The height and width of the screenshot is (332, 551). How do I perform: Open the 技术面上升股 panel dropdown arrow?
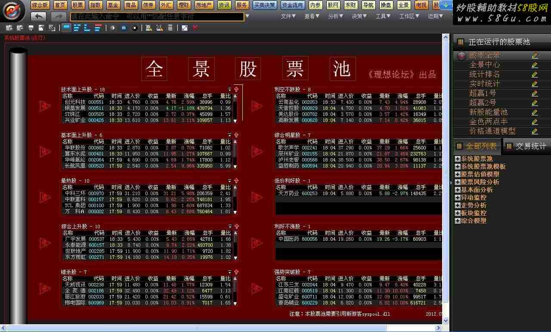[229, 90]
